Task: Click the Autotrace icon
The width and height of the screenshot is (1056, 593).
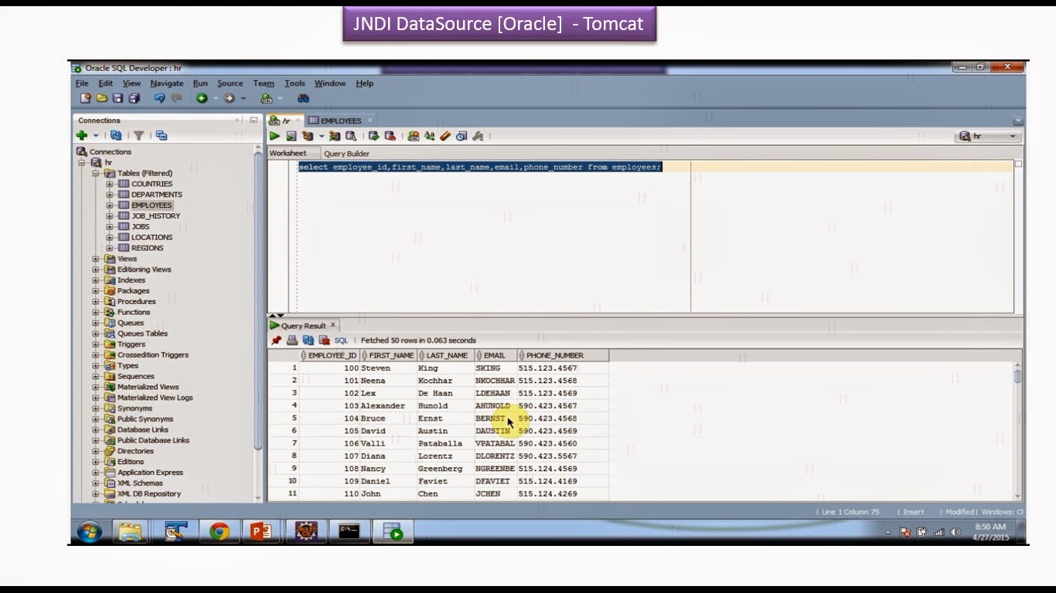Action: (x=335, y=136)
